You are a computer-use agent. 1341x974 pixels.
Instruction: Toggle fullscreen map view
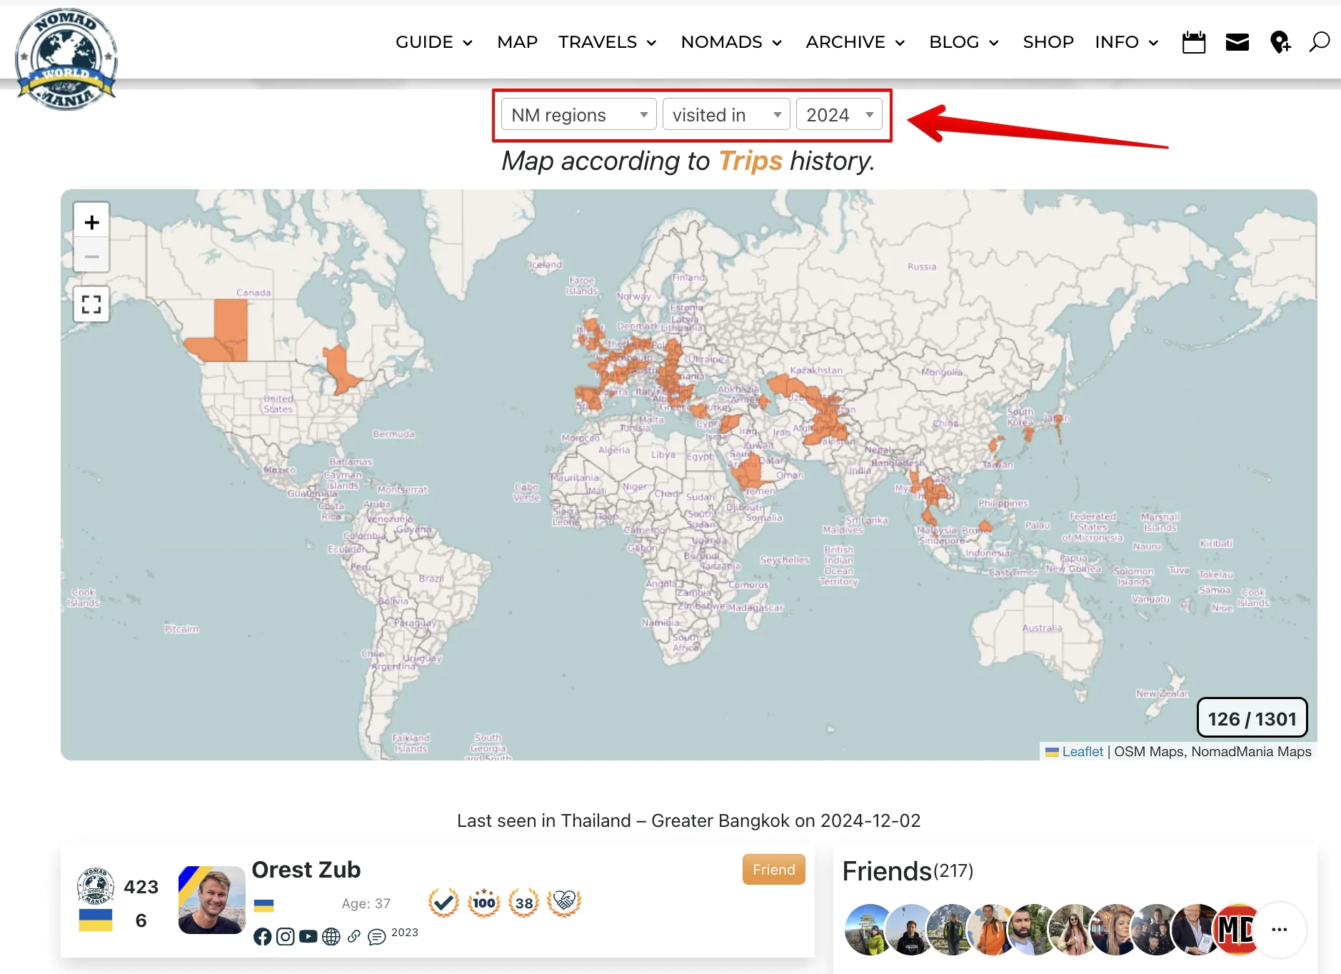click(x=91, y=304)
